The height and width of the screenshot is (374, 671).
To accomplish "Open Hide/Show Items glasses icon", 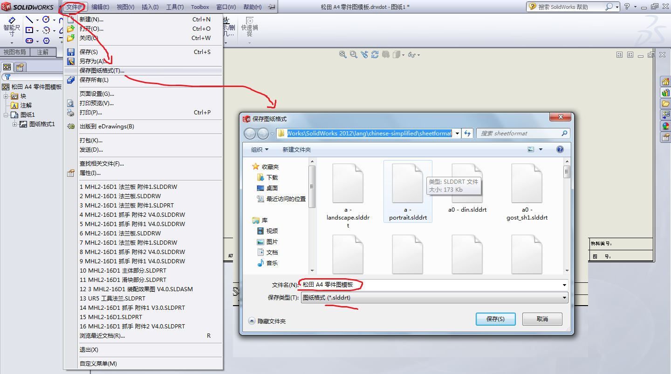I will [x=411, y=54].
